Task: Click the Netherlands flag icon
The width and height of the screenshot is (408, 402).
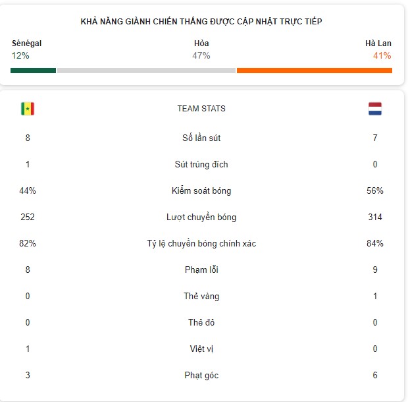Action: (x=375, y=109)
